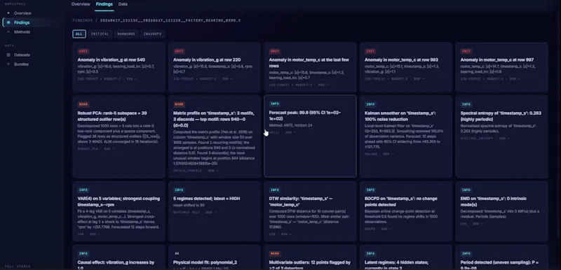Open card Anomaly in motor_temp_c at row 987
Screen dimensions: 561x270
[x=501, y=67]
